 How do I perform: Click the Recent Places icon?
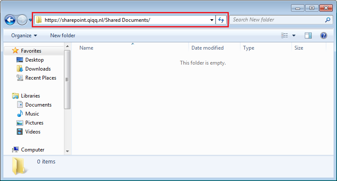[x=20, y=77]
